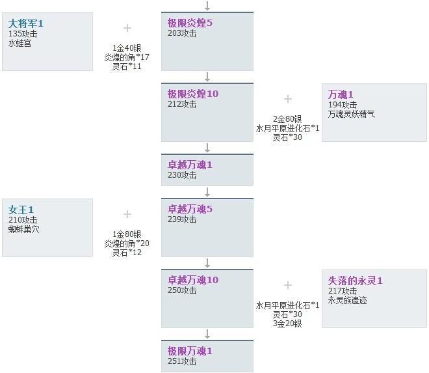Open the 失落的永灵1 link
This screenshot has height=373, width=429.
point(355,281)
